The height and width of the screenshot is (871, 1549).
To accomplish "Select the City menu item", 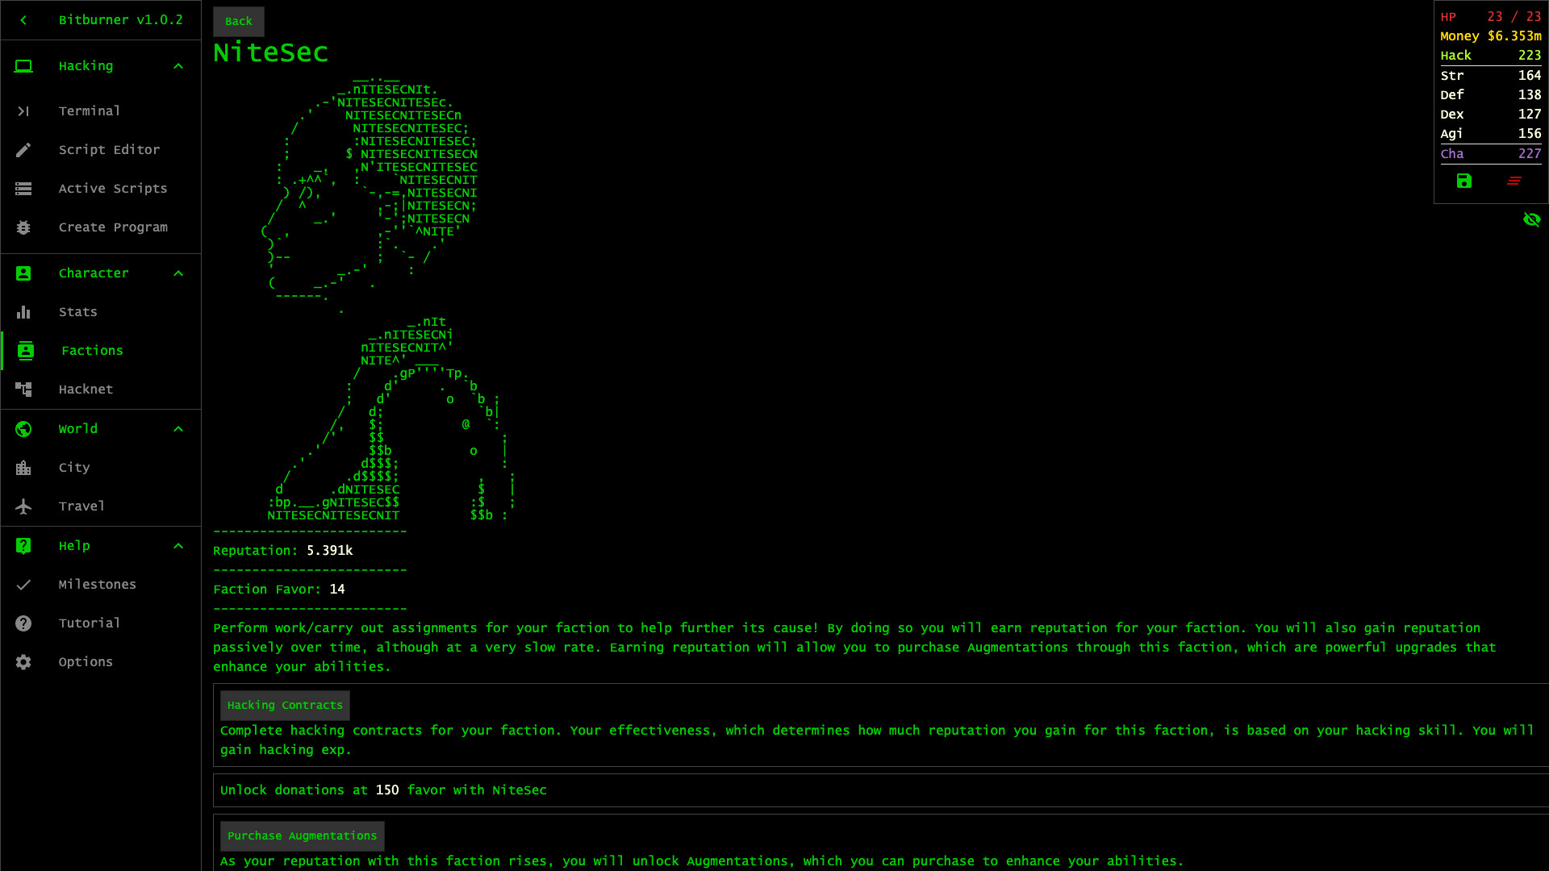I will [x=74, y=467].
